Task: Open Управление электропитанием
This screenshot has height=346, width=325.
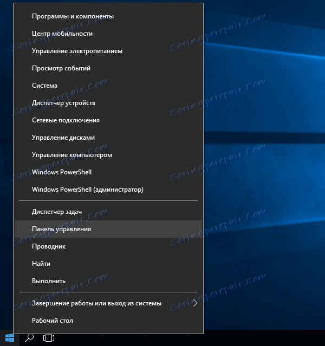Action: click(108, 51)
